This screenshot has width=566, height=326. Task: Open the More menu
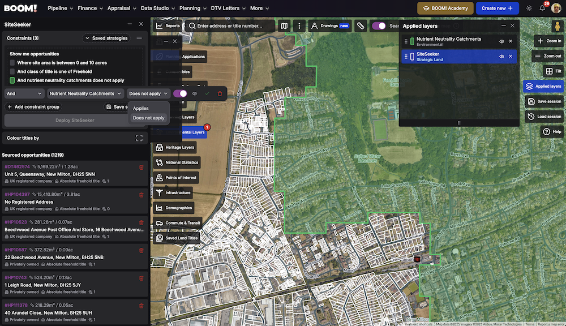coord(260,8)
